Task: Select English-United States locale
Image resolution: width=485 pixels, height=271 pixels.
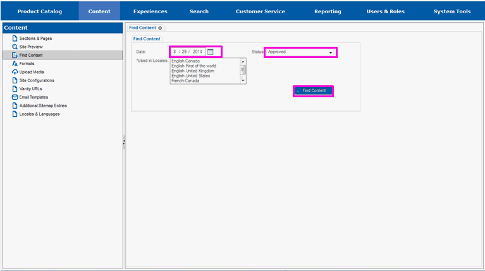Action: (x=191, y=76)
